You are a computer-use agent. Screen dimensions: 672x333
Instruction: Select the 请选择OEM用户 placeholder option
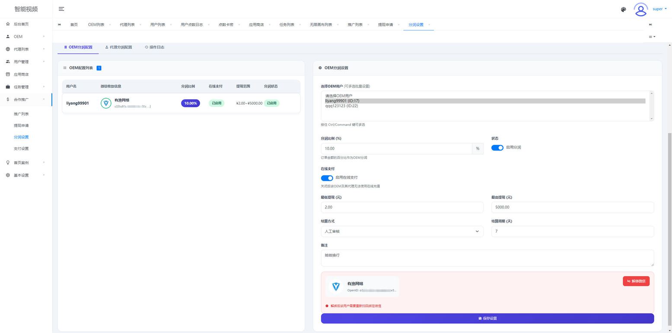pos(485,96)
